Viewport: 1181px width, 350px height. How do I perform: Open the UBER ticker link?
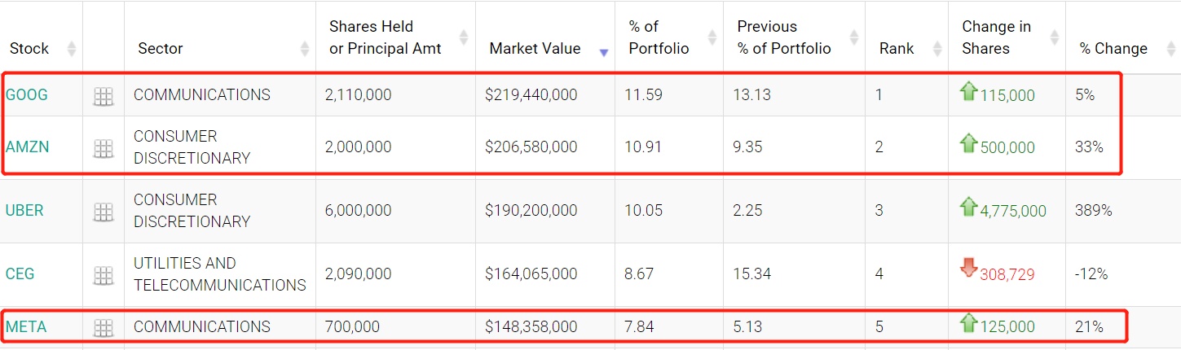[x=24, y=211]
